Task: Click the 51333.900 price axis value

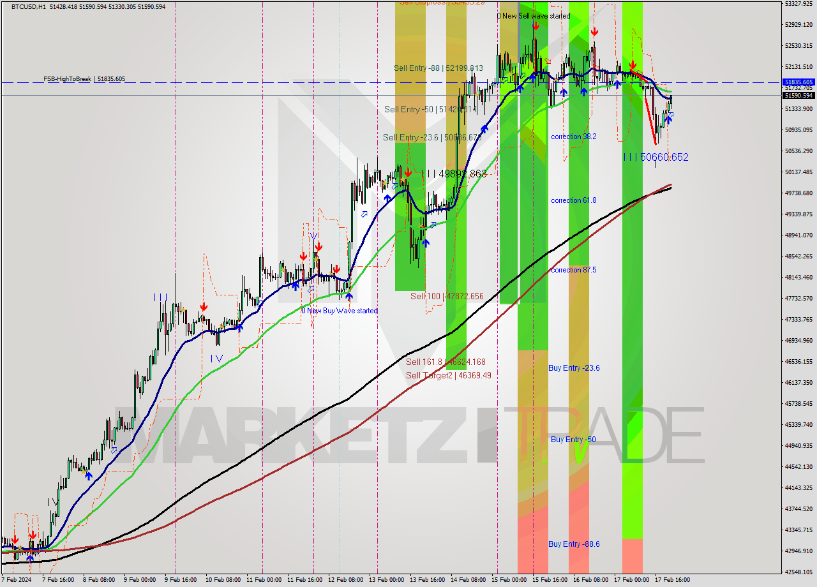Action: click(798, 109)
